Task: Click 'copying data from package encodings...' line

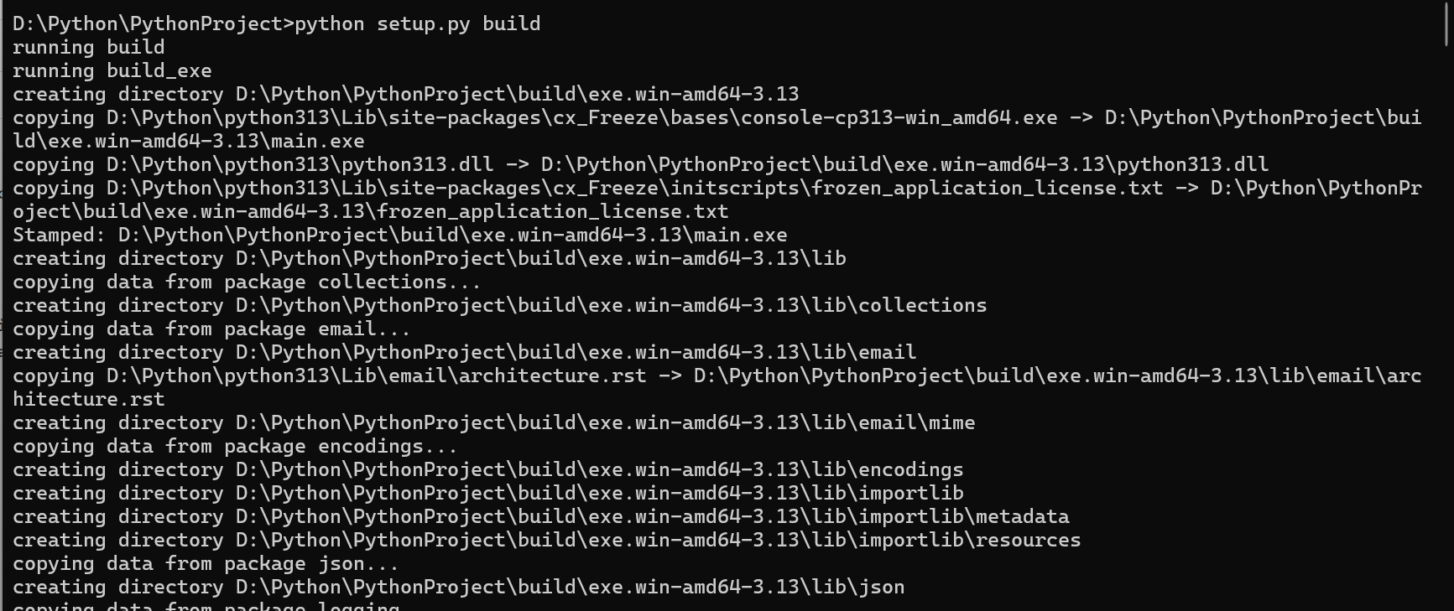Action: tap(235, 446)
